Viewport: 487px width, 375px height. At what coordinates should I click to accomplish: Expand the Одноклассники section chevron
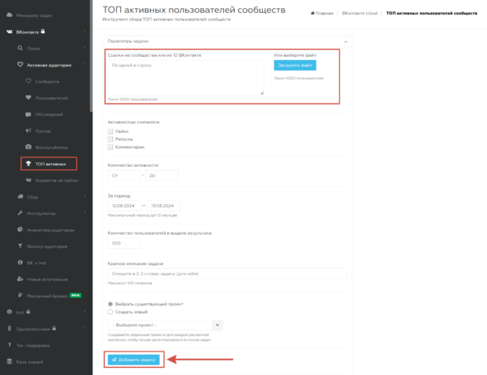[x=84, y=328]
